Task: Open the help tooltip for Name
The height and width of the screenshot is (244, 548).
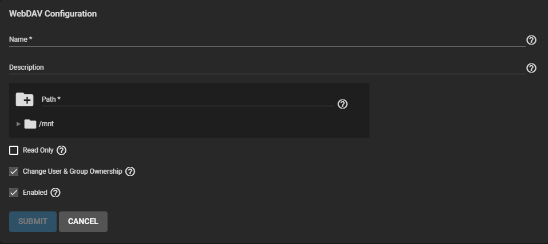Action: point(531,40)
